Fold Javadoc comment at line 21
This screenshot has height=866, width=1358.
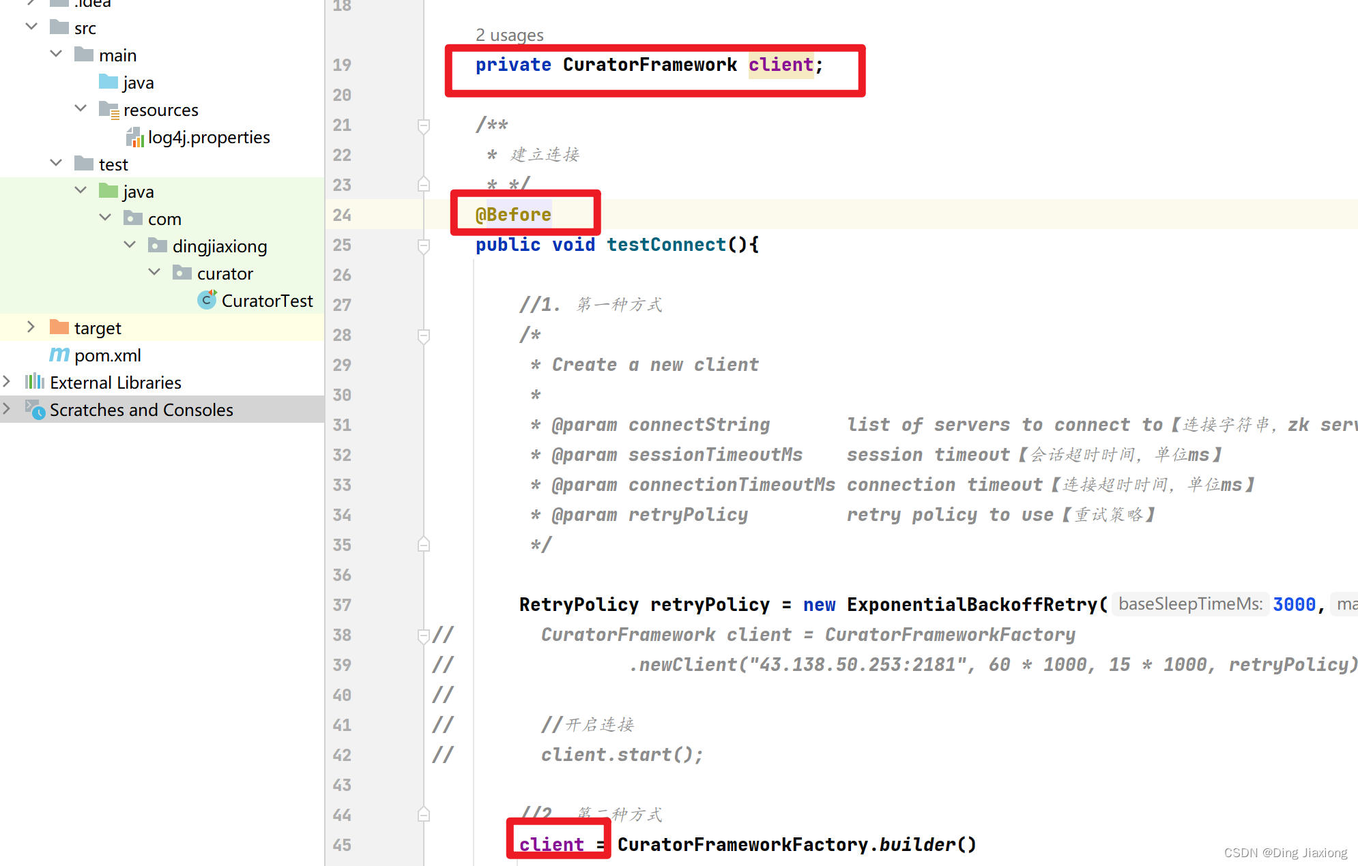[x=424, y=125]
